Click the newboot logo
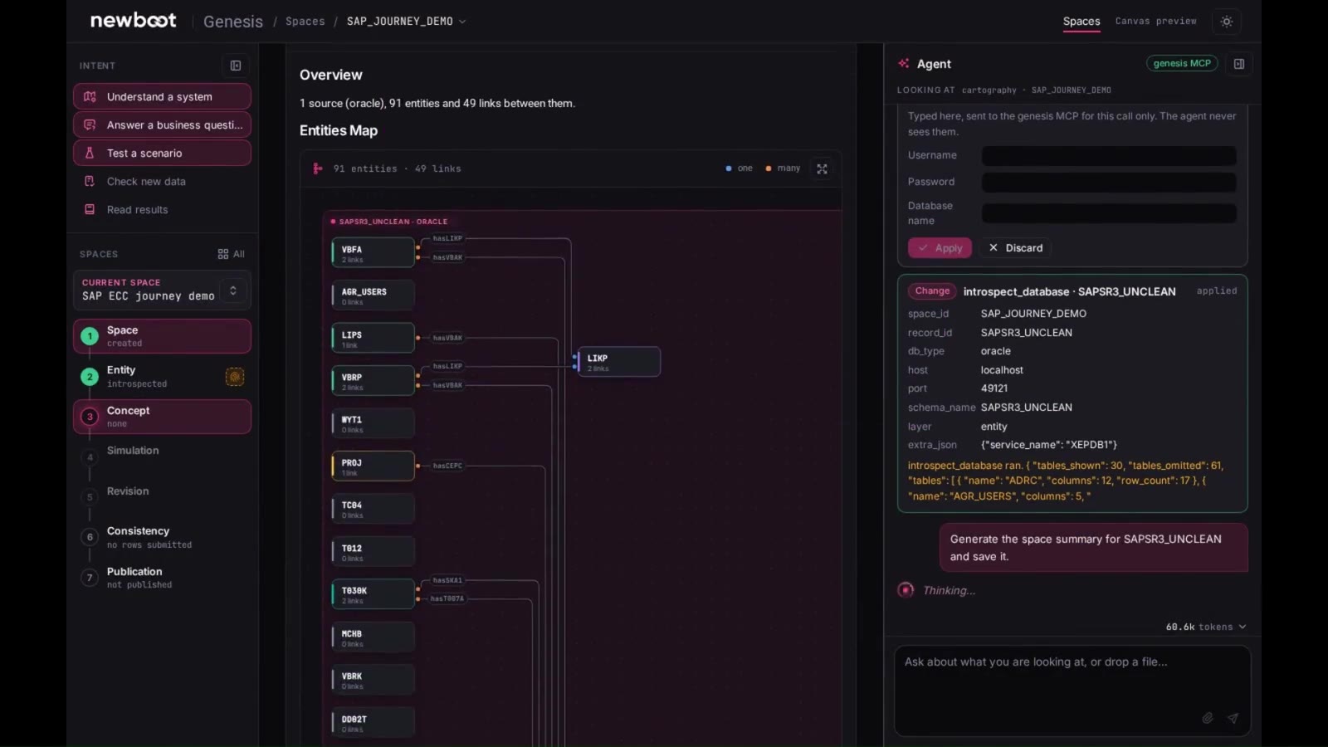Image resolution: width=1328 pixels, height=747 pixels. 133,21
